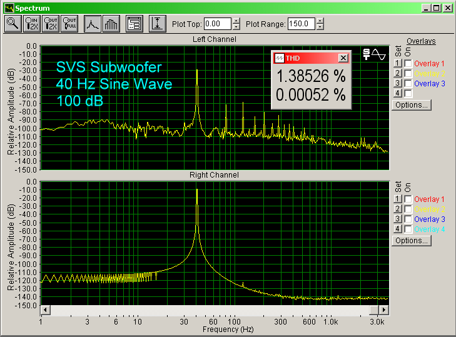Increase Plot Top with up arrow
The image size is (456, 337).
click(x=236, y=21)
